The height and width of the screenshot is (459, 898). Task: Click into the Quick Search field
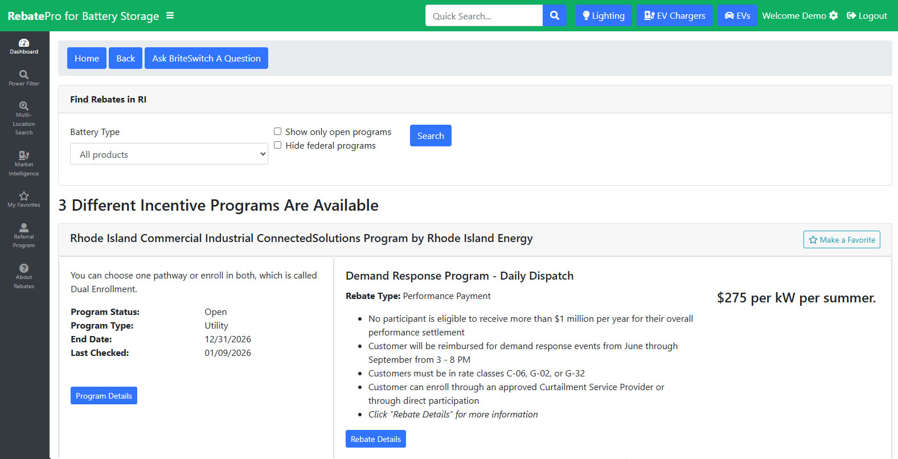[x=484, y=15]
